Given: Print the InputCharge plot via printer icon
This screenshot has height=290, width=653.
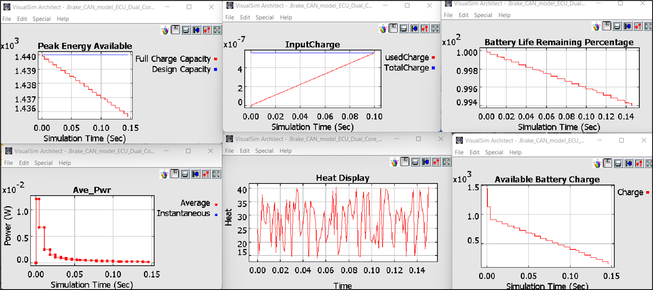Looking at the screenshot, I should click(404, 28).
